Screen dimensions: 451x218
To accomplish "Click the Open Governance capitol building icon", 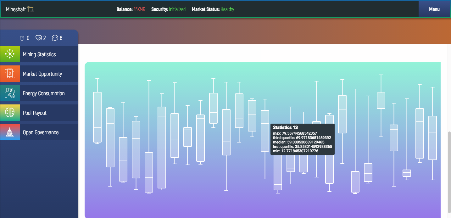I will tap(10, 132).
